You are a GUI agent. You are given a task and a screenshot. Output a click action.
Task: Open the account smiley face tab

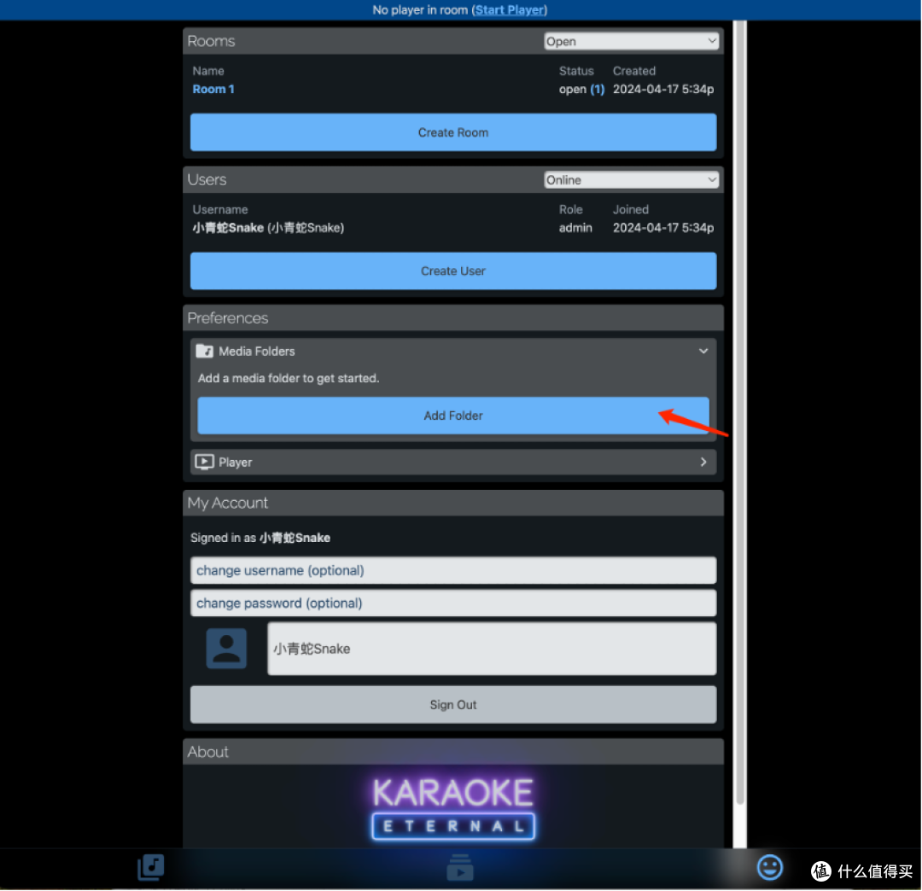769,867
